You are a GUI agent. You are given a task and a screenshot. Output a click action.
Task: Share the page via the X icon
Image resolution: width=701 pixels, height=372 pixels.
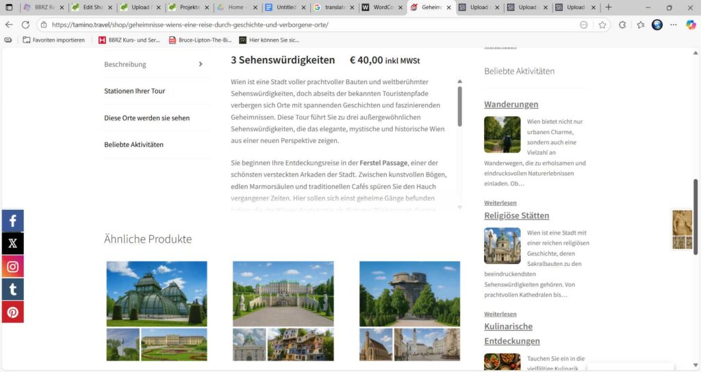[12, 243]
